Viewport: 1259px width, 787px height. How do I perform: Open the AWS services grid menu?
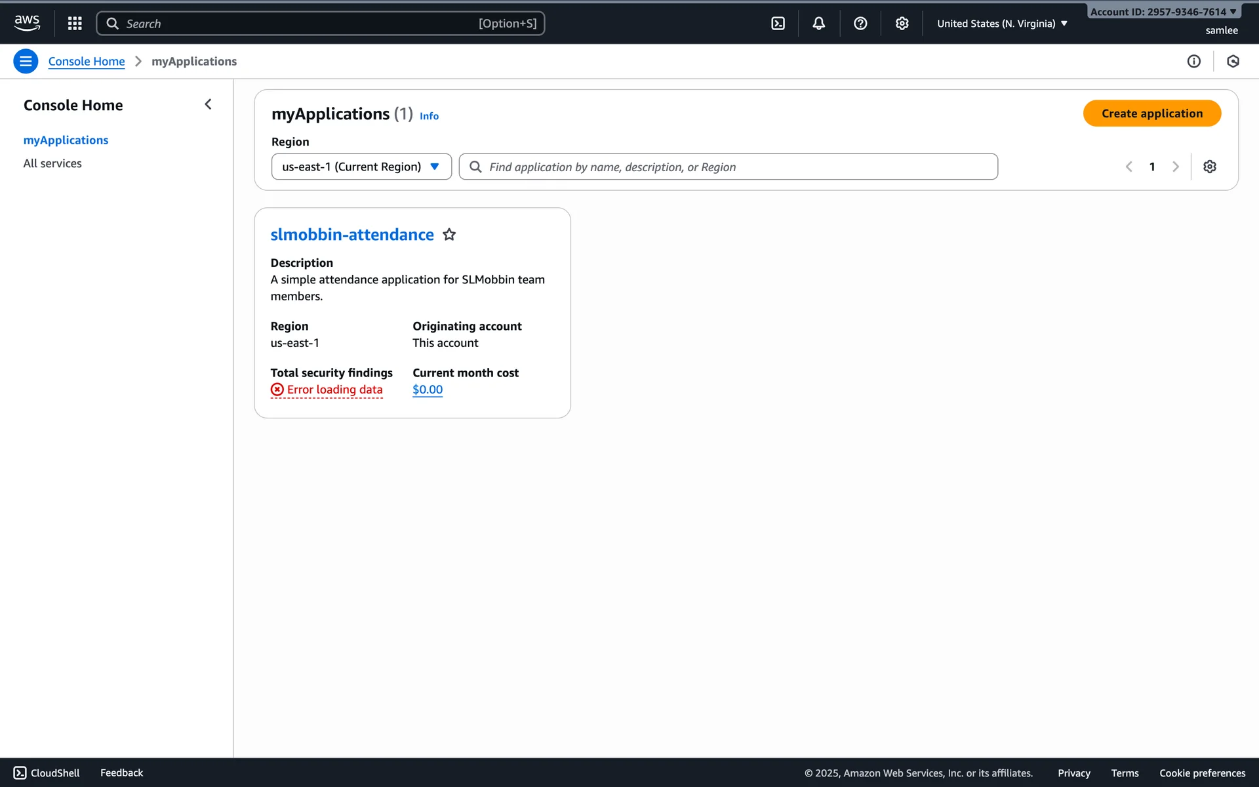75,24
